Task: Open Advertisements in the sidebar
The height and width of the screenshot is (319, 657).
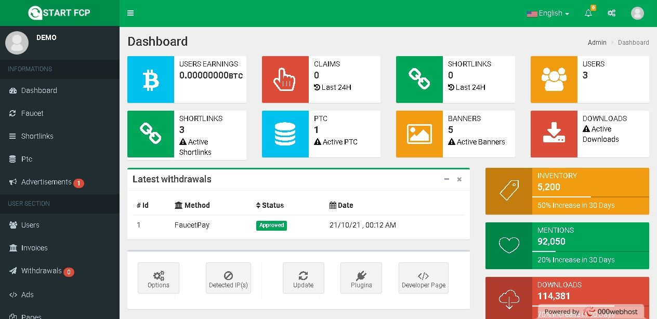Action: coord(60,182)
